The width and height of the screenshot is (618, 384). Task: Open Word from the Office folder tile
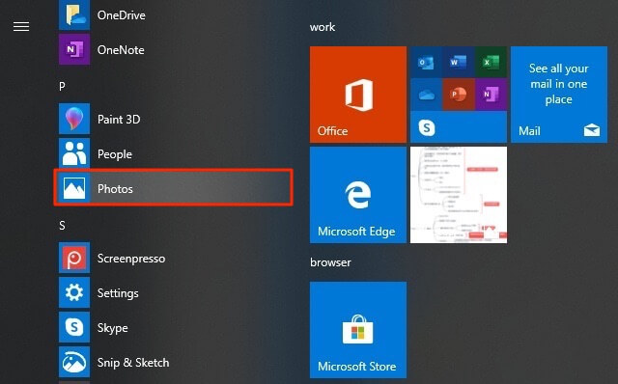coord(458,62)
